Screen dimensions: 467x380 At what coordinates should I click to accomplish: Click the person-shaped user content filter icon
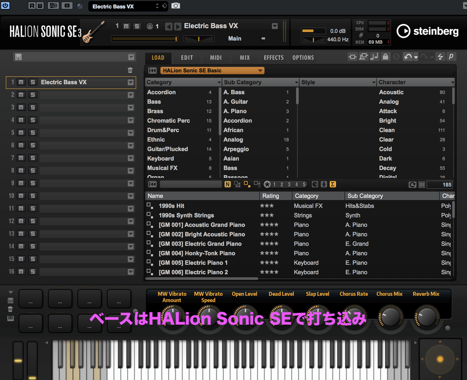pyautogui.click(x=324, y=184)
